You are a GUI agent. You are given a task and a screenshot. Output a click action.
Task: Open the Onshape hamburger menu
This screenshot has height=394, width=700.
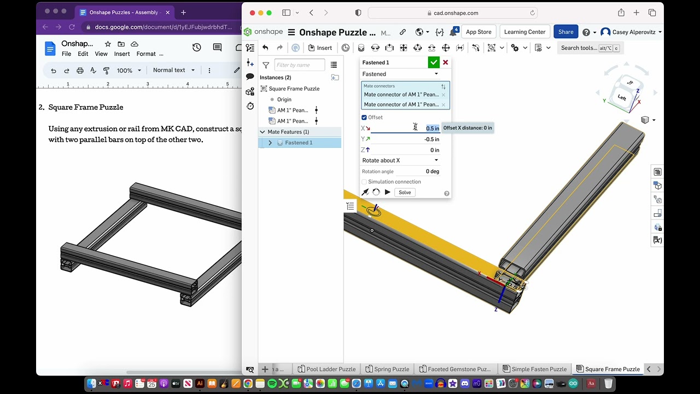[x=291, y=32]
